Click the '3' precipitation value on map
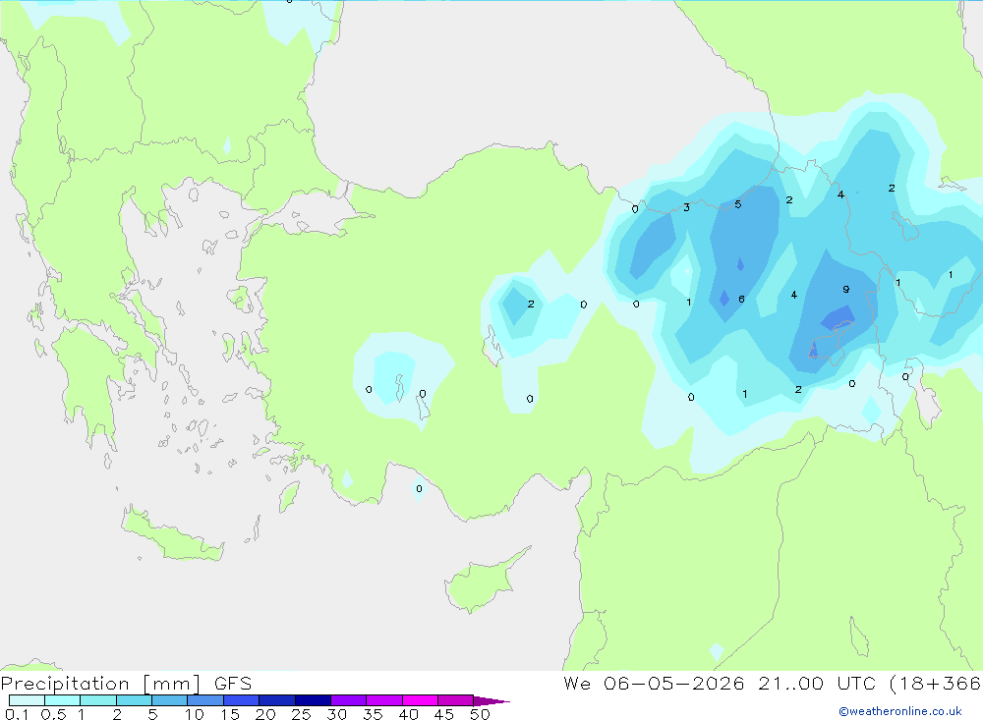 tap(686, 207)
